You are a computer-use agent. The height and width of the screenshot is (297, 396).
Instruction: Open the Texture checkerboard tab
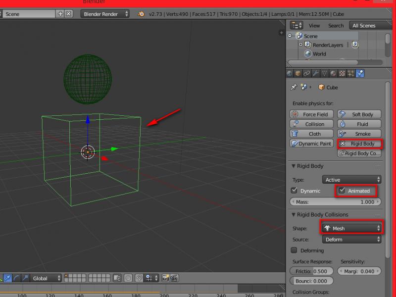click(x=342, y=73)
